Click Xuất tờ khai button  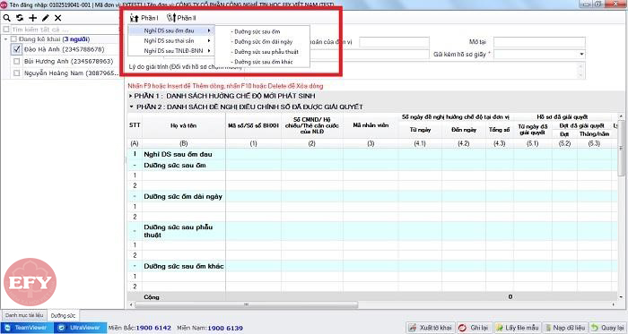431,328
